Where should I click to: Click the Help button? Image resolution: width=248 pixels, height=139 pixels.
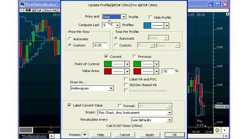pos(101,135)
